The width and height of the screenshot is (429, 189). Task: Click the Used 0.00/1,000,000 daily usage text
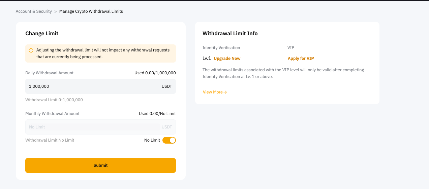coord(155,73)
